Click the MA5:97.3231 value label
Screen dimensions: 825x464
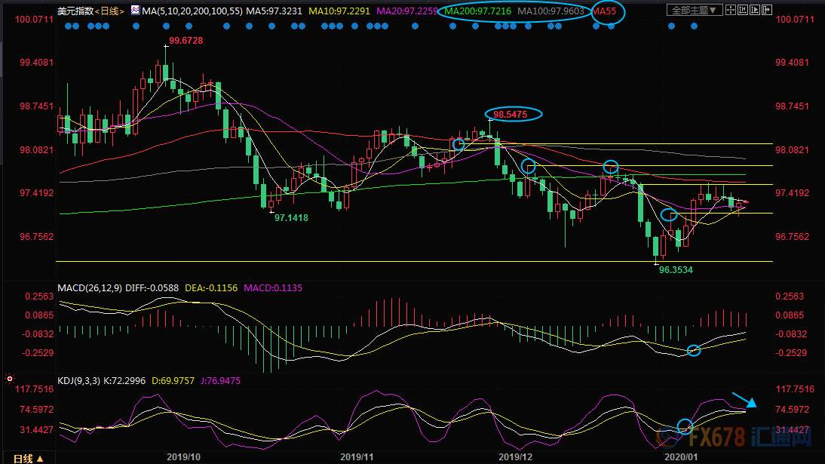point(274,11)
